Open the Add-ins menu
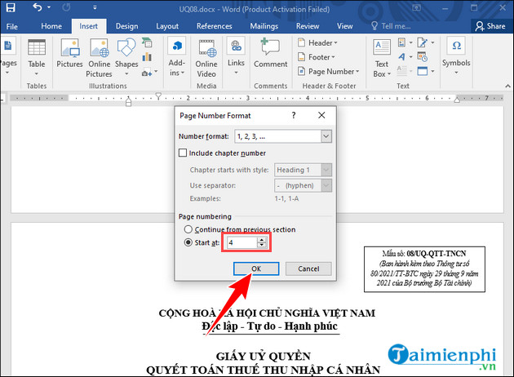Screen dimensions: 514x377 (177, 58)
